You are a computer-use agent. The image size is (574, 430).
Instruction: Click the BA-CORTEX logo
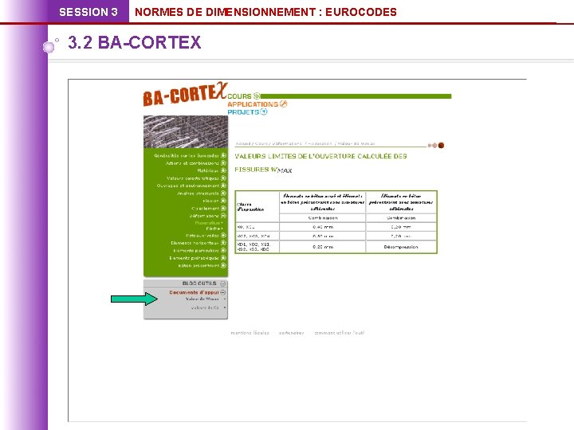pos(185,95)
